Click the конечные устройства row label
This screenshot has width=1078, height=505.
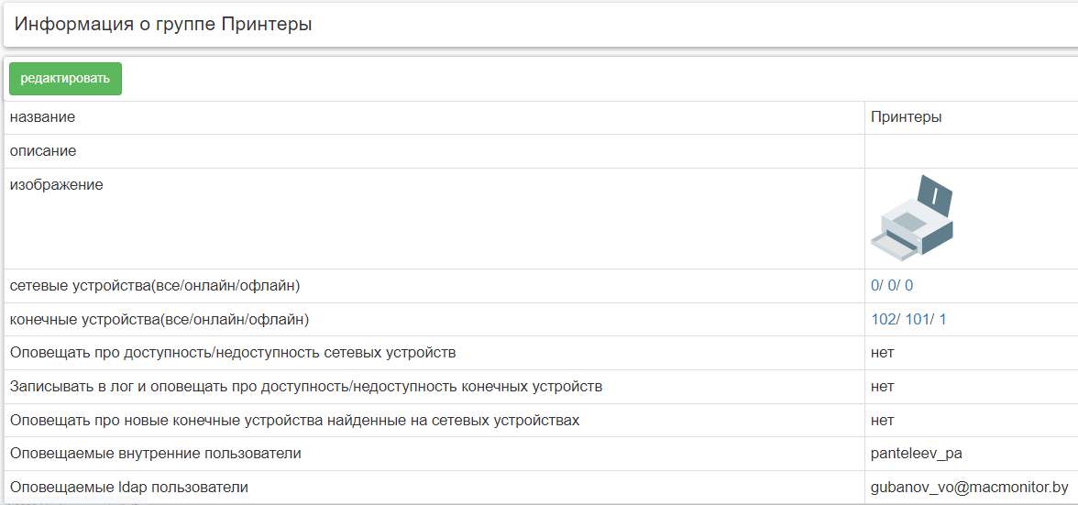[159, 320]
